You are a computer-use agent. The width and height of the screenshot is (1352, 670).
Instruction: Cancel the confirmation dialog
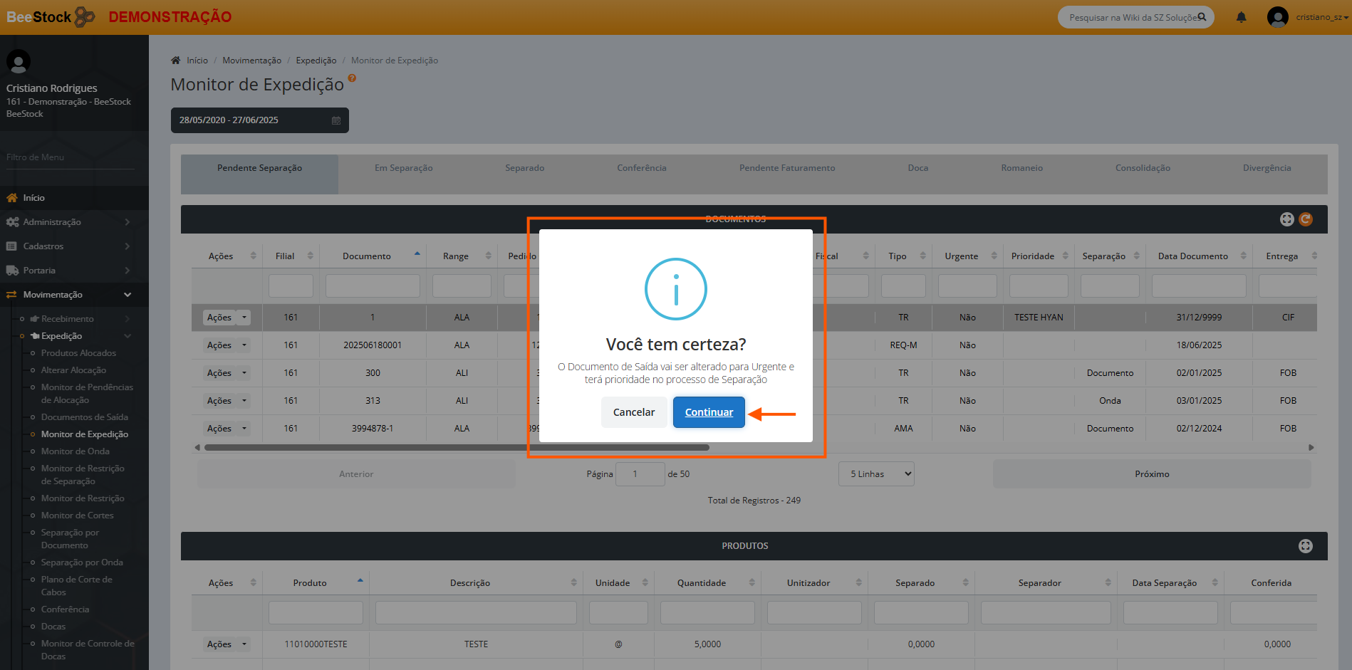(633, 412)
